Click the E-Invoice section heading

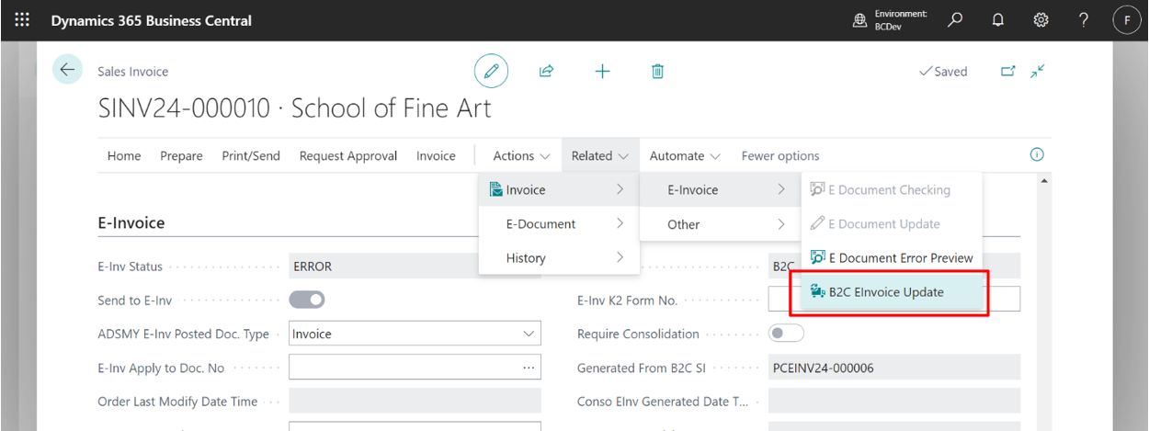click(x=131, y=221)
